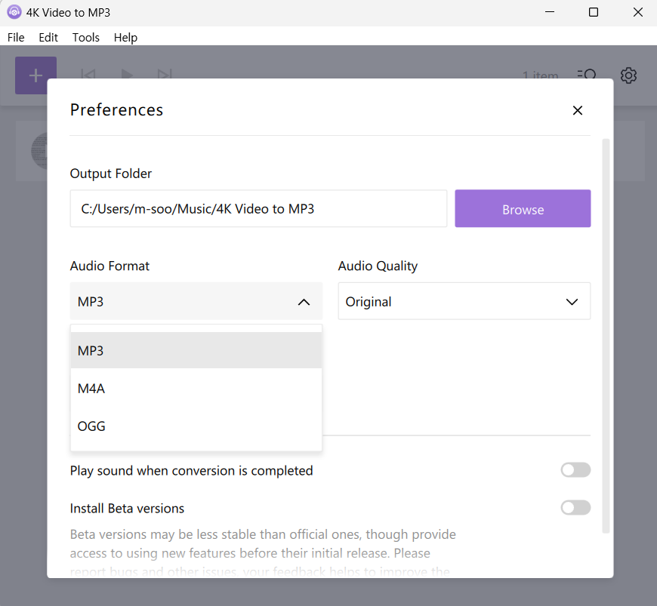The height and width of the screenshot is (606, 657).
Task: Select MP3 option in format list
Action: point(196,350)
